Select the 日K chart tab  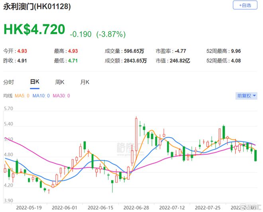pyautogui.click(x=35, y=82)
